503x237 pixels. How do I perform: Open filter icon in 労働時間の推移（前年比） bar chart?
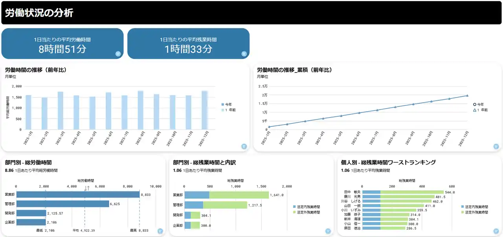point(244,147)
